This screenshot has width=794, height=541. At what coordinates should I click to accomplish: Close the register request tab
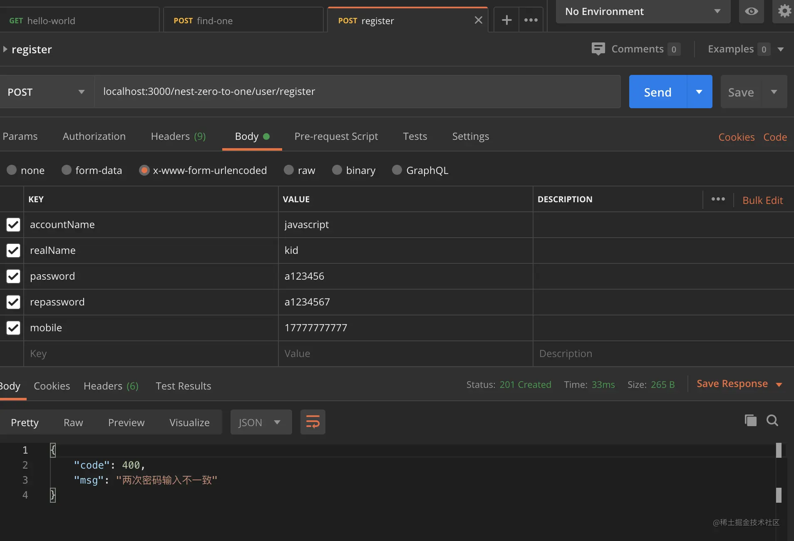479,20
